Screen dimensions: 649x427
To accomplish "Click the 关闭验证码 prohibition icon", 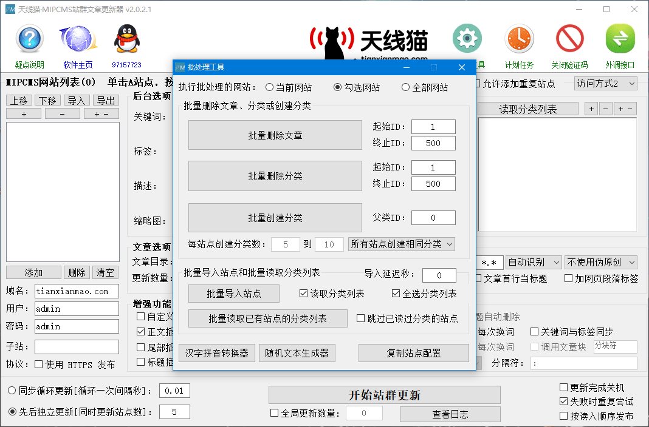I will click(x=569, y=38).
